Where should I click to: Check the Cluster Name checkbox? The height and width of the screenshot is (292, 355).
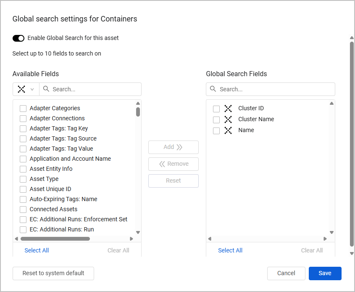(x=216, y=119)
